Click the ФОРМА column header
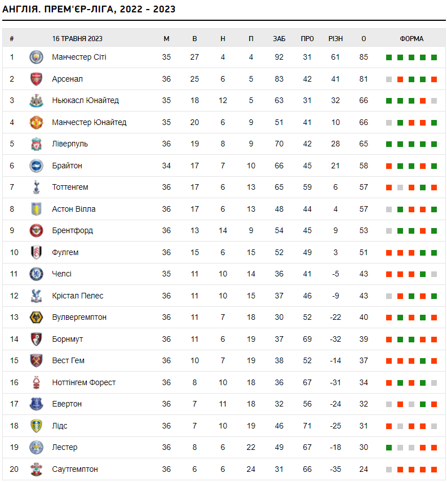This screenshot has width=447, height=482. [x=411, y=39]
